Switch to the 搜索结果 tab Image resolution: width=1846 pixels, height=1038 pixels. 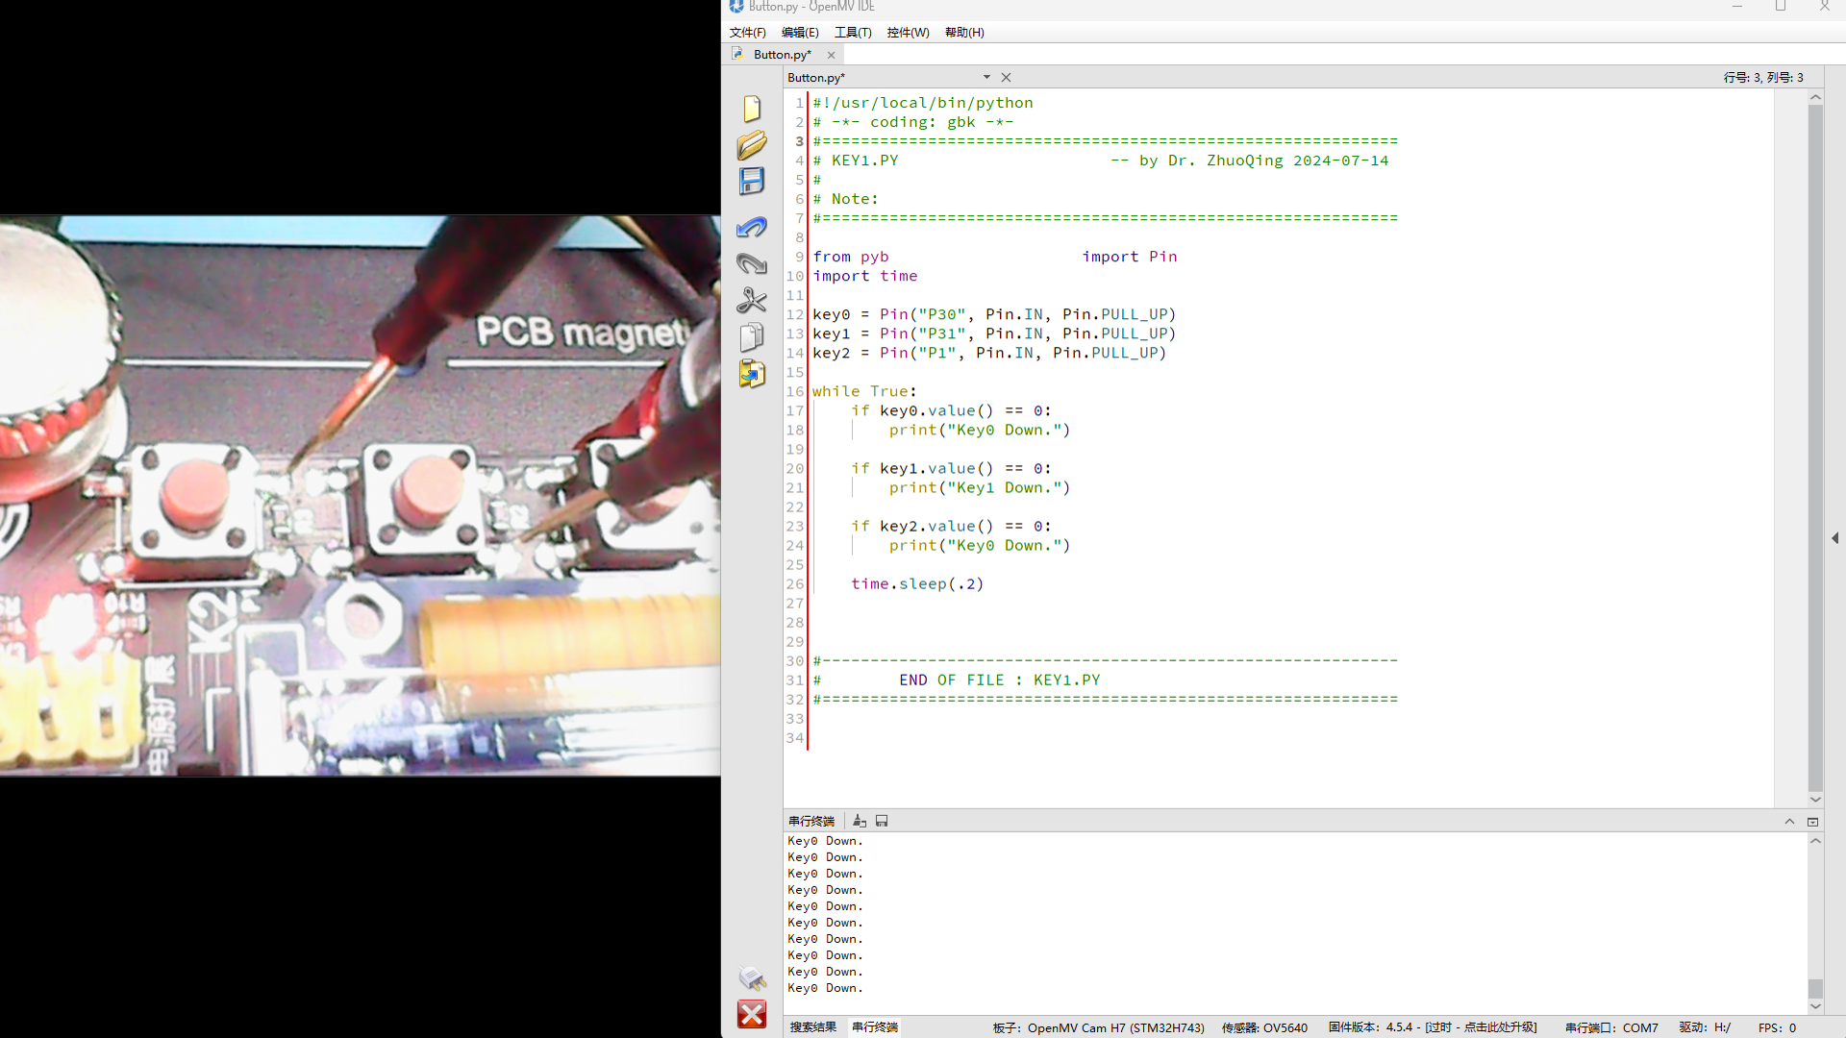point(813,1027)
